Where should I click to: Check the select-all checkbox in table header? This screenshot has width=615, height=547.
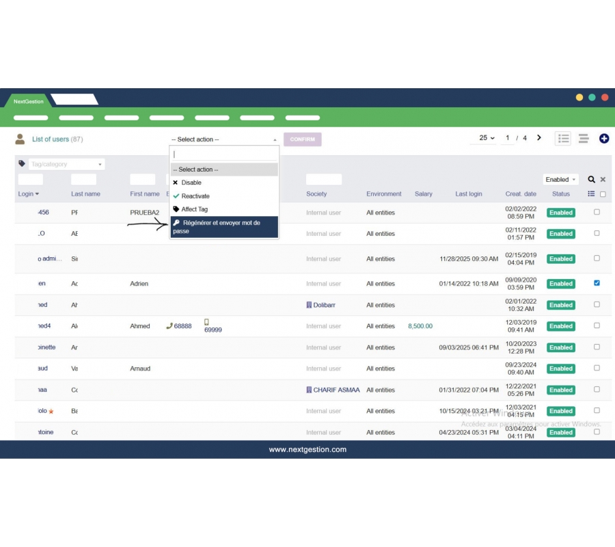602,194
